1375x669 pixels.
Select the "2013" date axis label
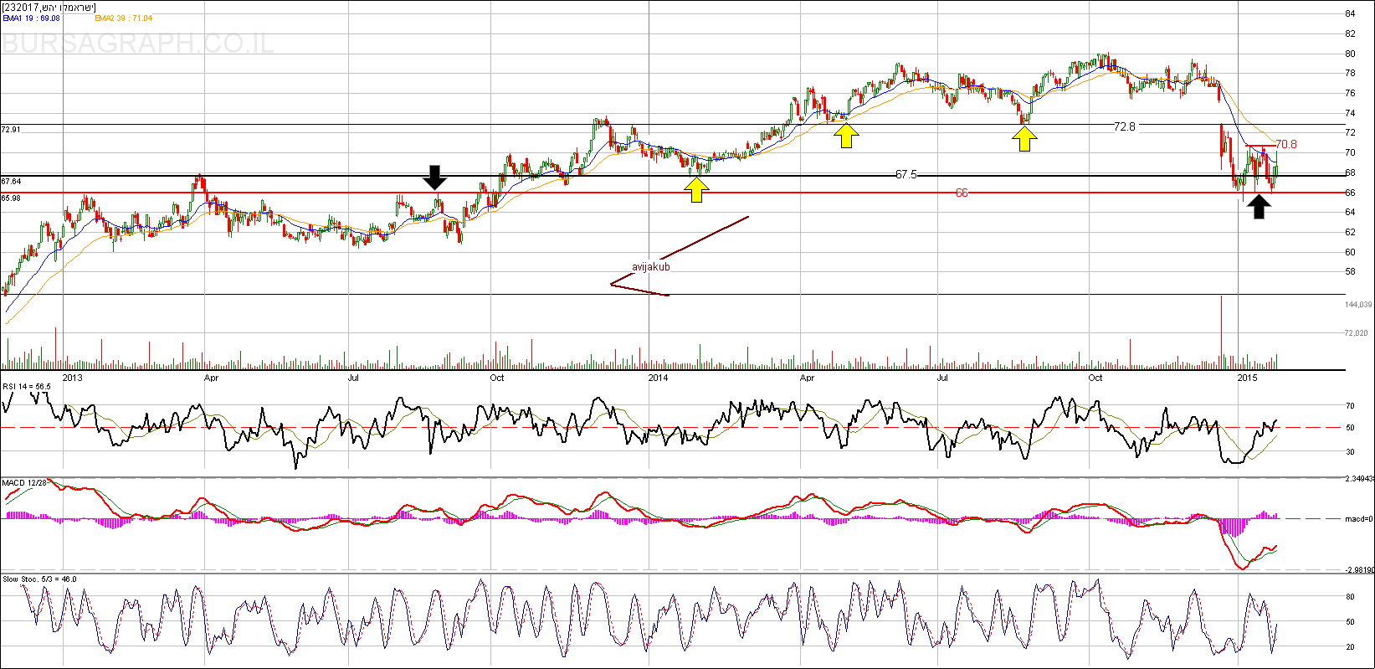click(x=73, y=378)
